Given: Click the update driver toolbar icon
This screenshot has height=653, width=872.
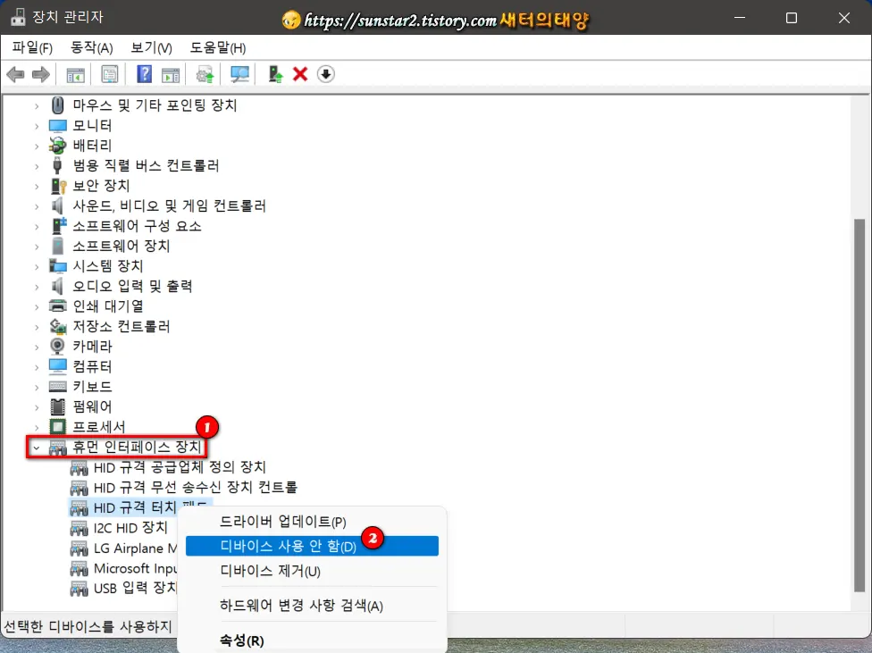Looking at the screenshot, I should (204, 74).
